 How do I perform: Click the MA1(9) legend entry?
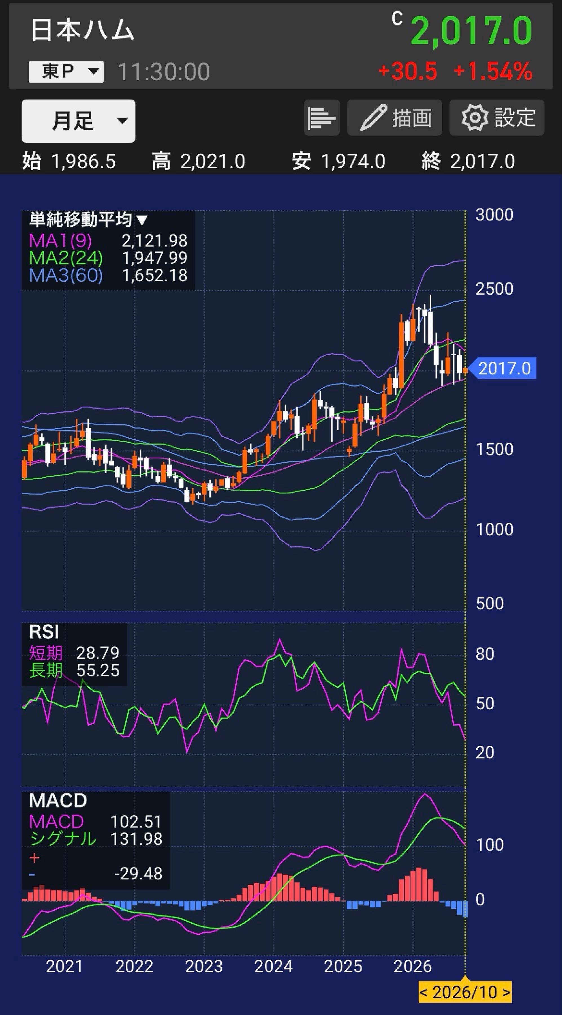[x=108, y=240]
